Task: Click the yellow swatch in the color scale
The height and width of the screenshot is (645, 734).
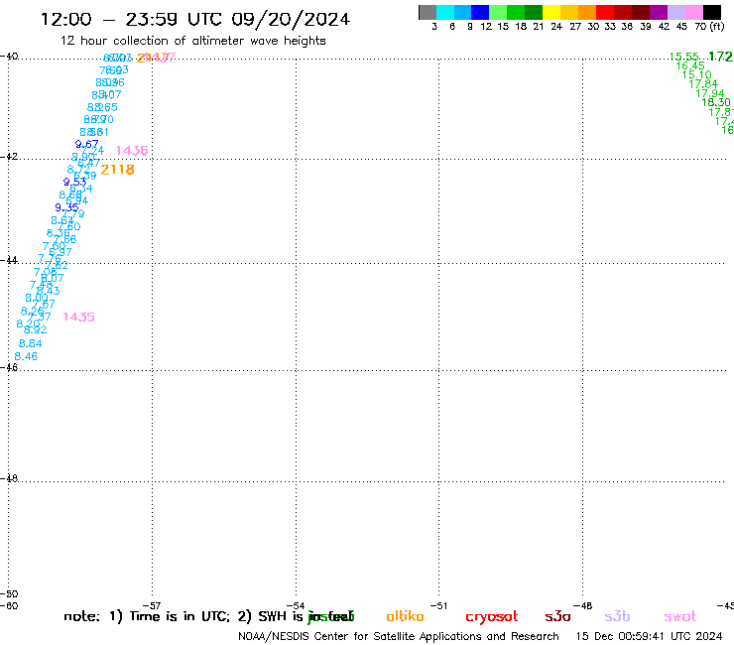Action: pyautogui.click(x=551, y=12)
